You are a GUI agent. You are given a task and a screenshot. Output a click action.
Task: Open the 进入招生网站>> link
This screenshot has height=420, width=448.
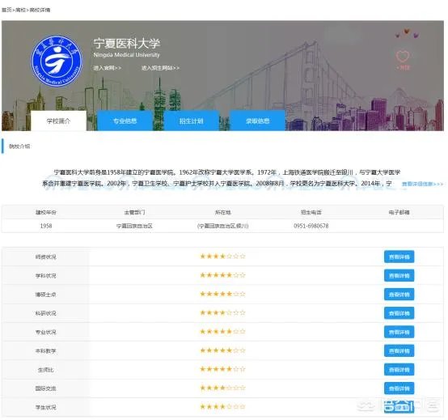pyautogui.click(x=160, y=68)
